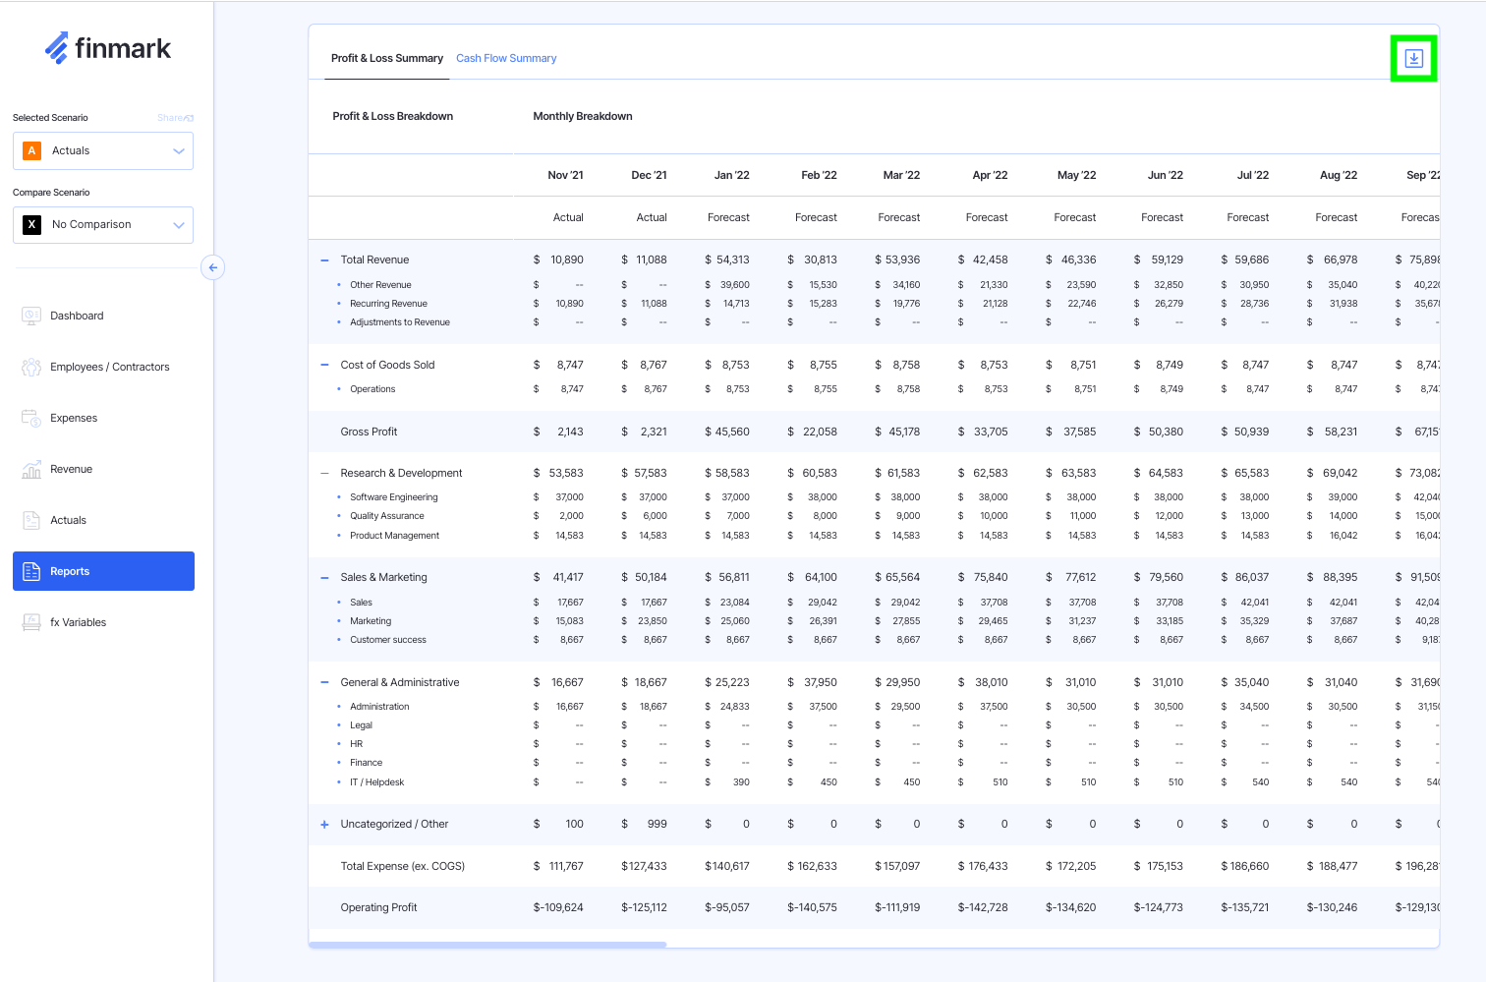Click the Dashboard sidebar icon
1486x982 pixels.
pos(31,316)
